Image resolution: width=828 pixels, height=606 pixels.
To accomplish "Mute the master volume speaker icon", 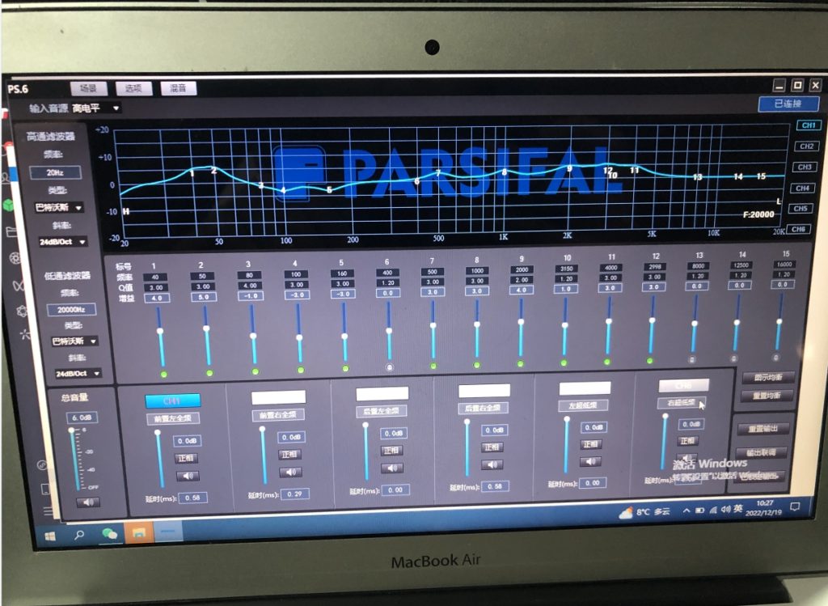I will coord(88,502).
